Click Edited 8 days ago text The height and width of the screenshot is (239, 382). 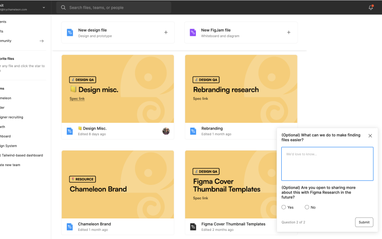(92, 134)
